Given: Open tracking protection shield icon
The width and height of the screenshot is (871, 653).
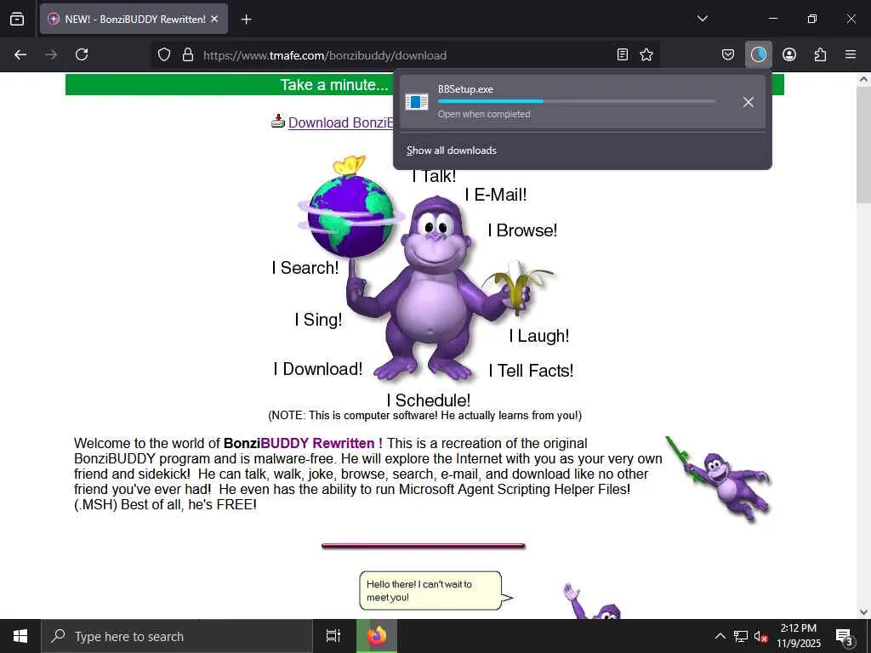Looking at the screenshot, I should coord(164,54).
